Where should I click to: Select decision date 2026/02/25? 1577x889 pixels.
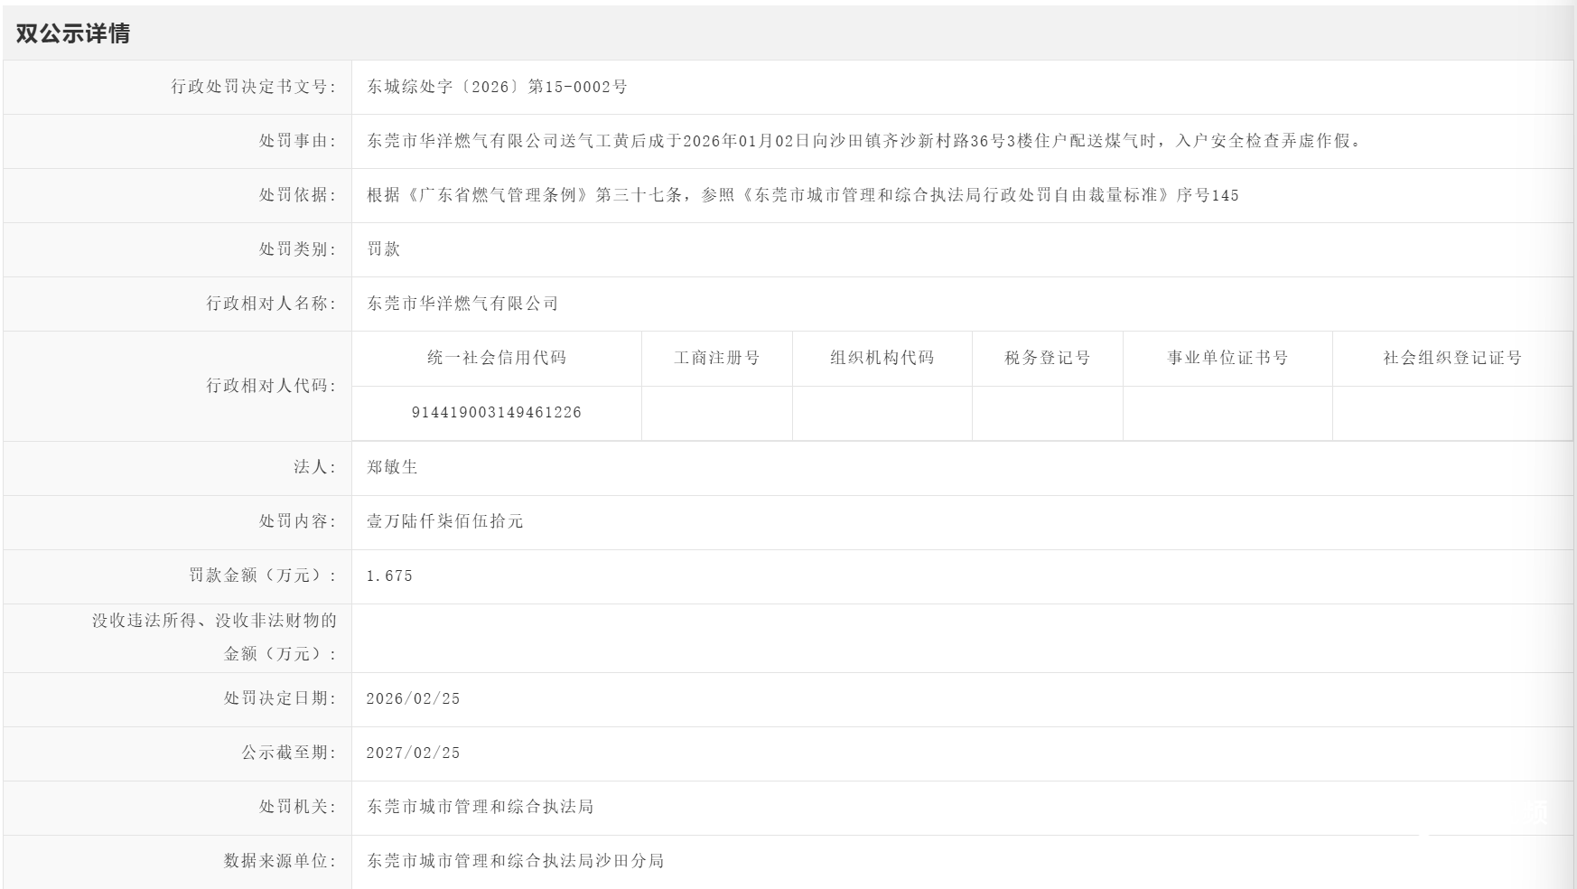pyautogui.click(x=414, y=699)
